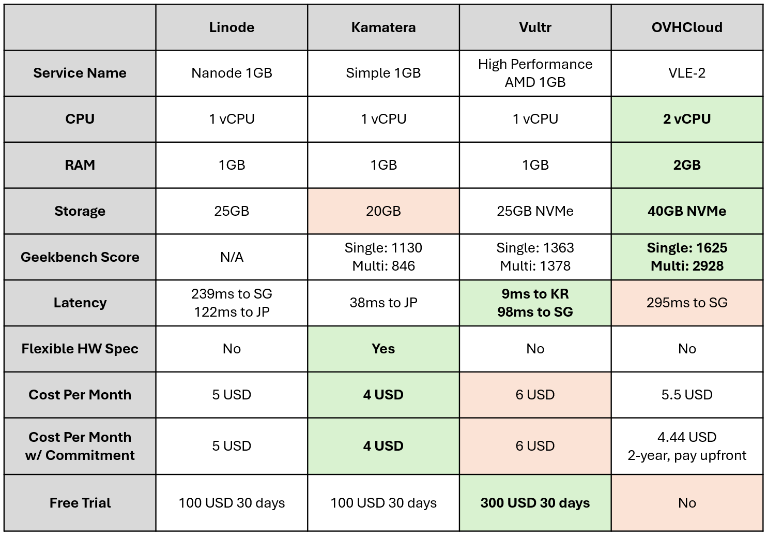Select the 4.44 USD 2-year commitment cell
The height and width of the screenshot is (535, 767).
pos(687,446)
